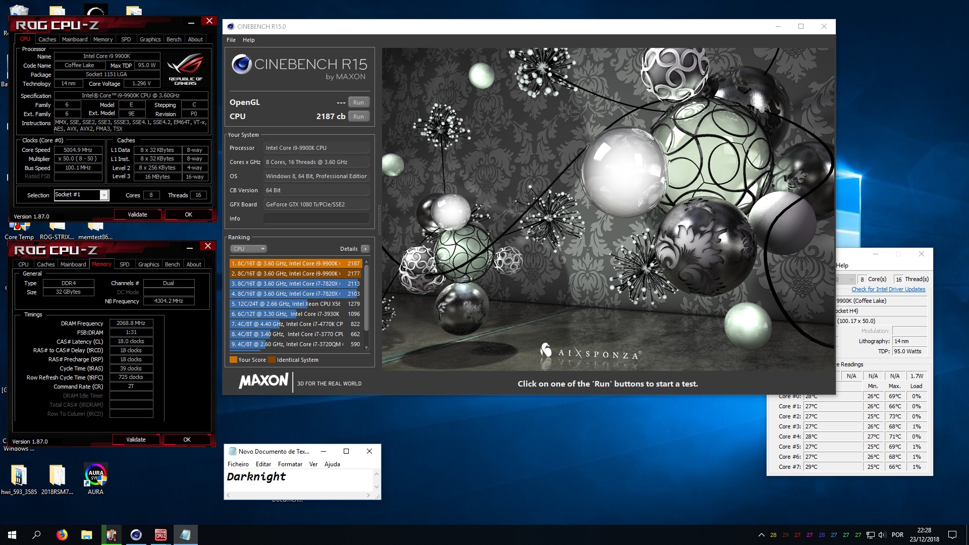Open hwi_593_3585 desktop archive
The width and height of the screenshot is (969, 545).
coord(19,479)
